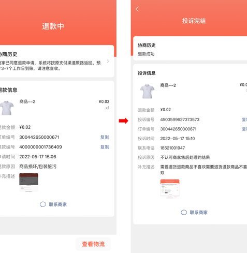Expand negotiation history chevron on refund screen
Screen dimensions: 247x253
pyautogui.click(x=108, y=61)
